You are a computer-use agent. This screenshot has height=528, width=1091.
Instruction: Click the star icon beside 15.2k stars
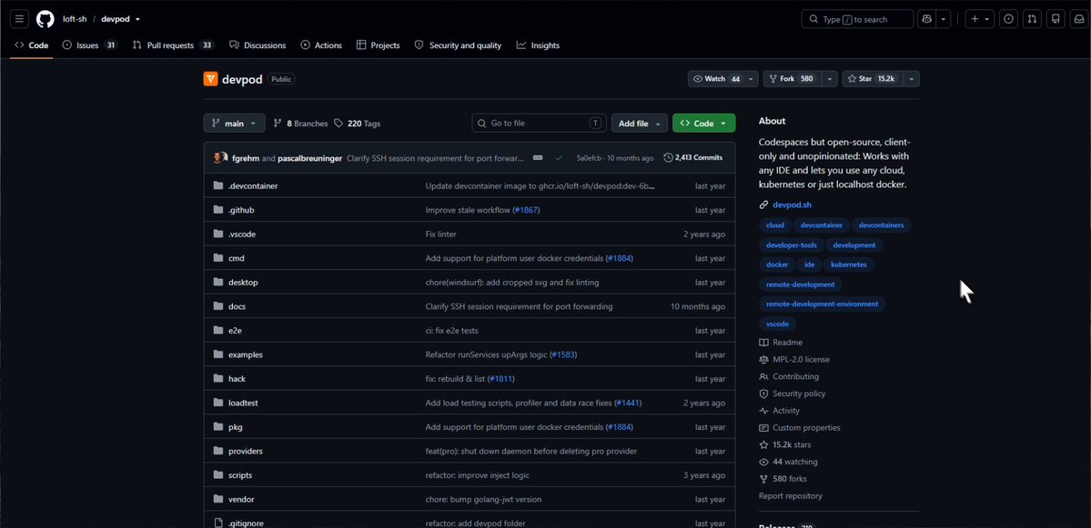coord(764,444)
